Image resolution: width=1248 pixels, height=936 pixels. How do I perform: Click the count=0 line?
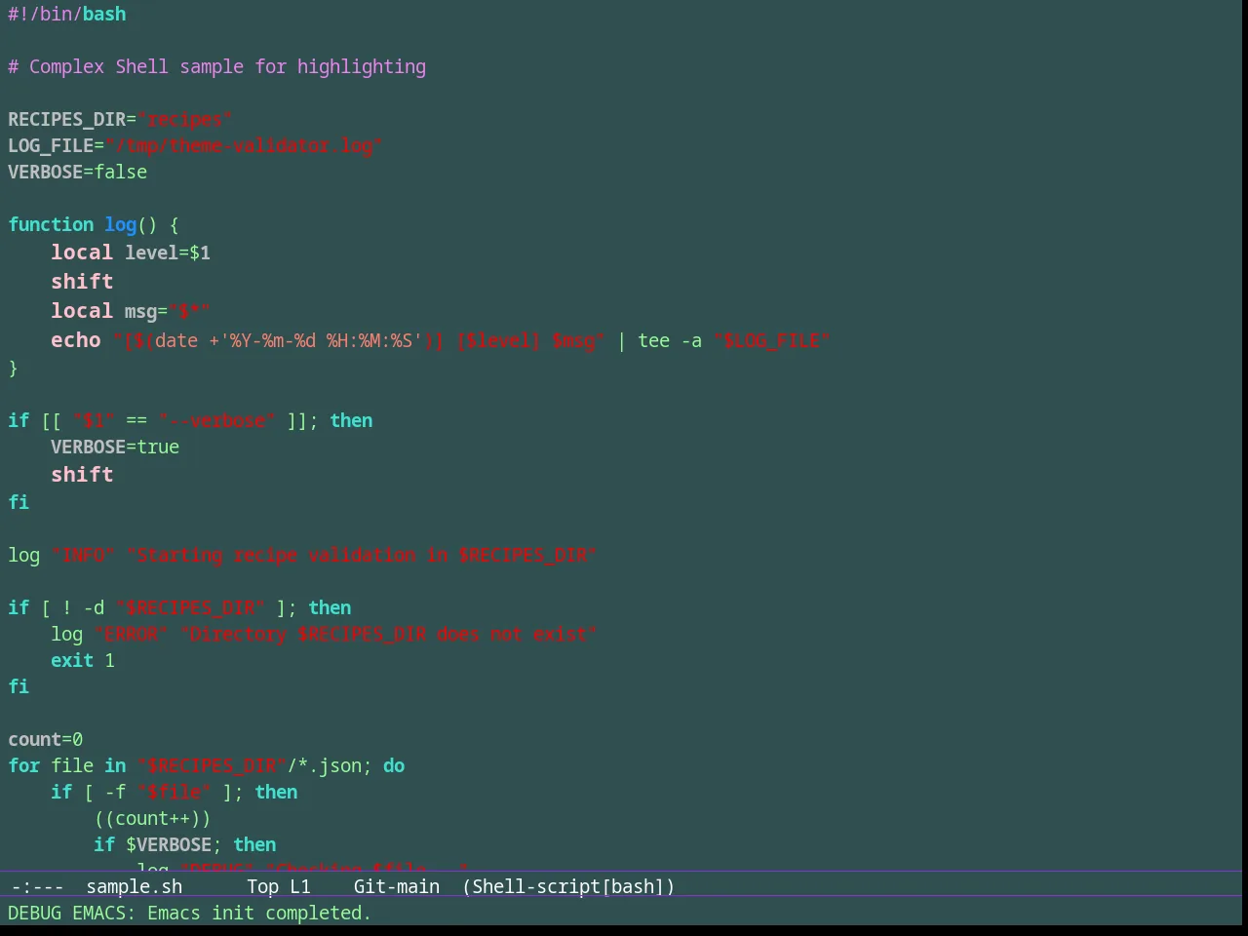pos(46,739)
